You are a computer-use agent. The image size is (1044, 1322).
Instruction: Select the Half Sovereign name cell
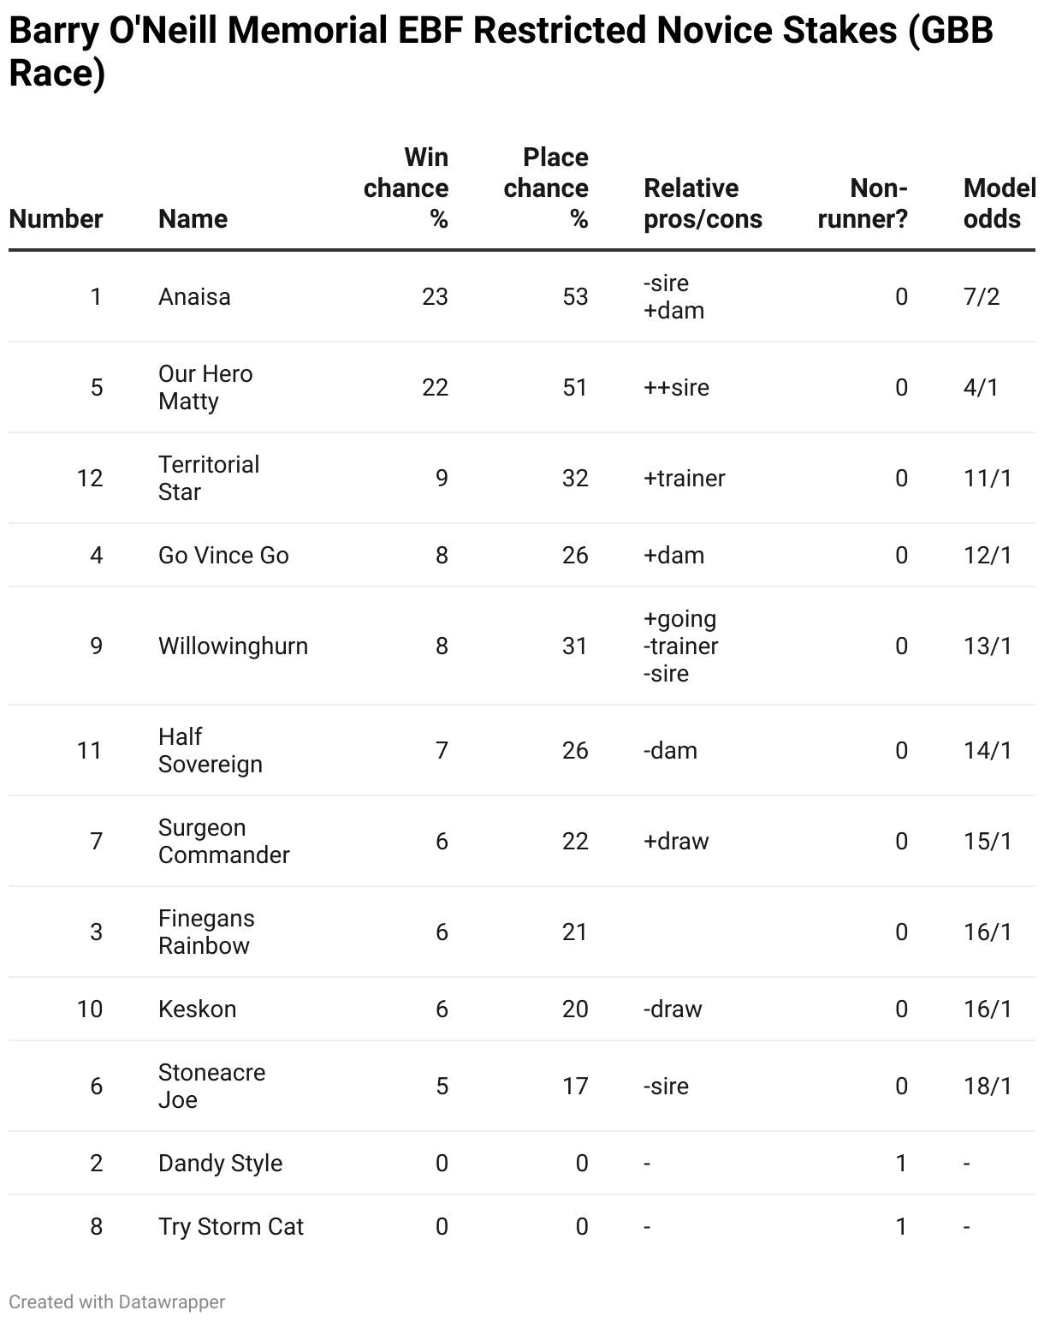[x=210, y=750]
